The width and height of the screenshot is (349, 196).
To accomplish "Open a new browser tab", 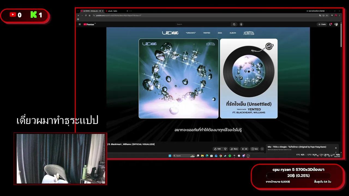I will tap(131, 11).
